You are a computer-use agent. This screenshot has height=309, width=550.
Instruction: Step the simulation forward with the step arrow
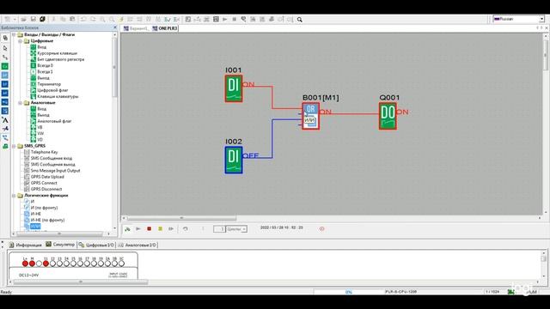171,229
